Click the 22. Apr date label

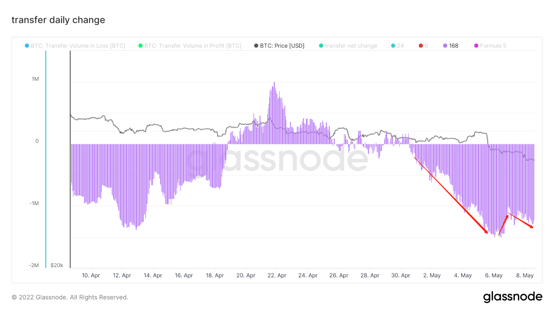pos(277,275)
